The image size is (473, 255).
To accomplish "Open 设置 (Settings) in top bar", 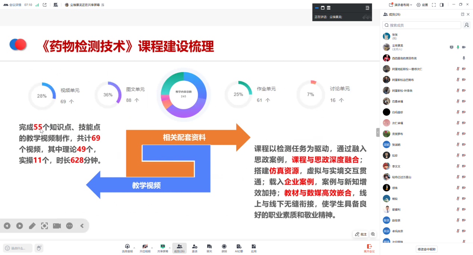I will [x=422, y=5].
